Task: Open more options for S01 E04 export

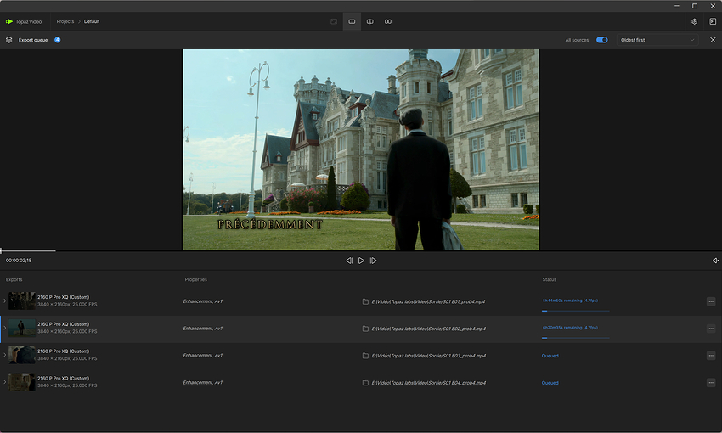Action: coord(711,383)
